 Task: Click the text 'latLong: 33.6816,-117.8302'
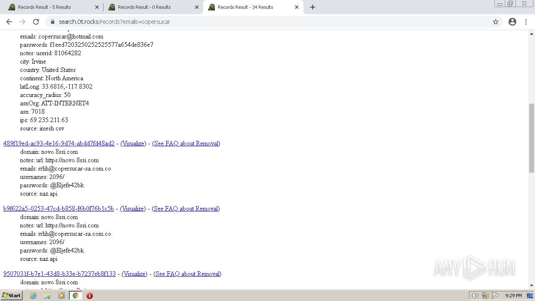coord(56,87)
